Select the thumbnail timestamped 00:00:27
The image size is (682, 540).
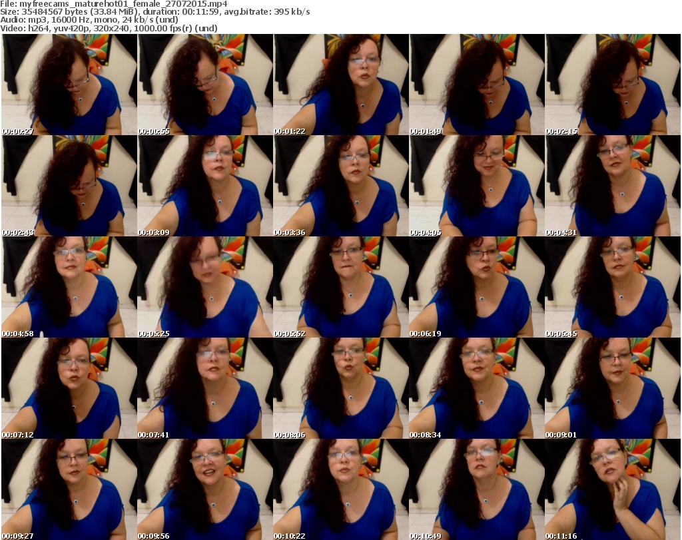click(69, 85)
